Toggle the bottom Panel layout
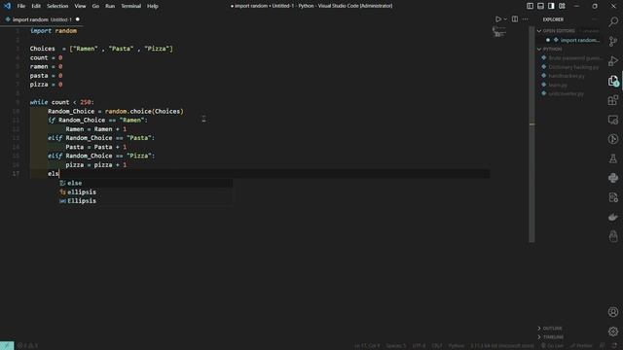Screen dimensions: 623x350 [x=541, y=6]
